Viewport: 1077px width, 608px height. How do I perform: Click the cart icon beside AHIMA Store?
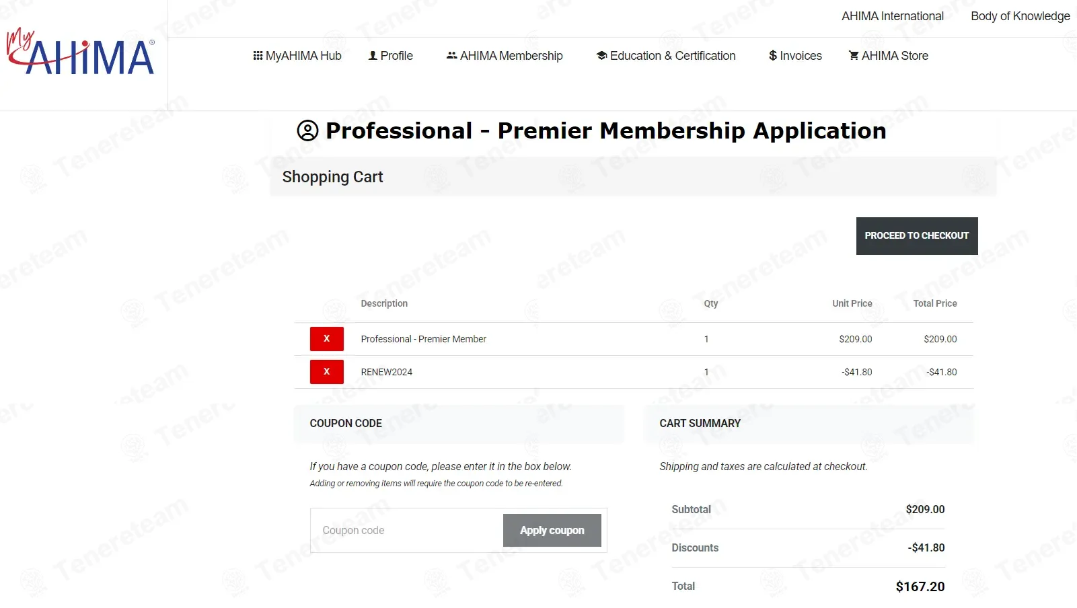[854, 56]
